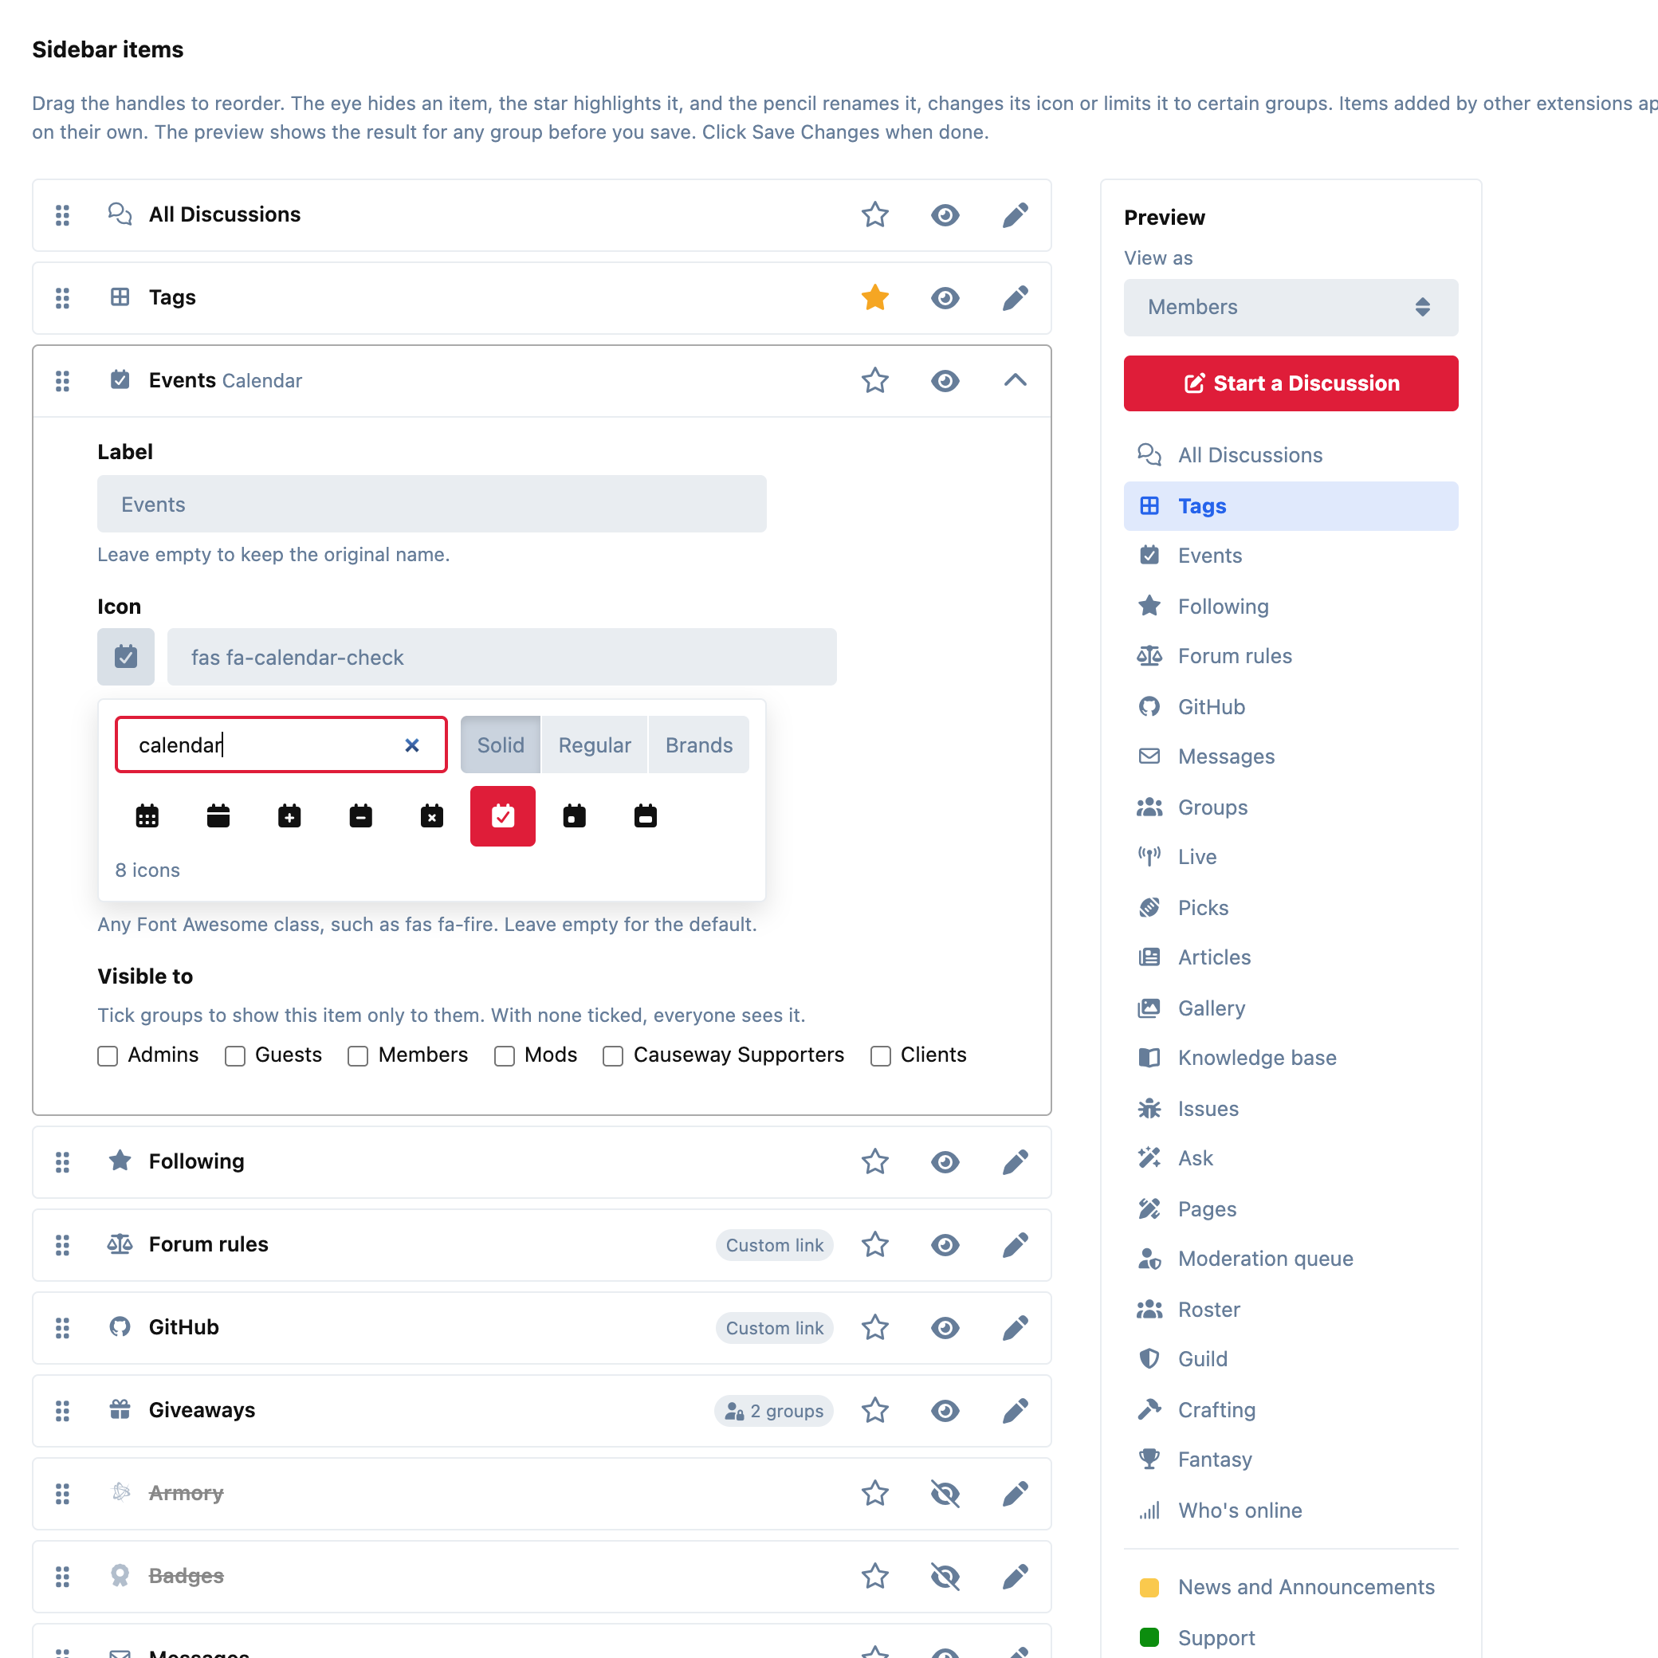The image size is (1658, 1658).
Task: Open Knowledge base in preview
Action: click(1291, 1058)
